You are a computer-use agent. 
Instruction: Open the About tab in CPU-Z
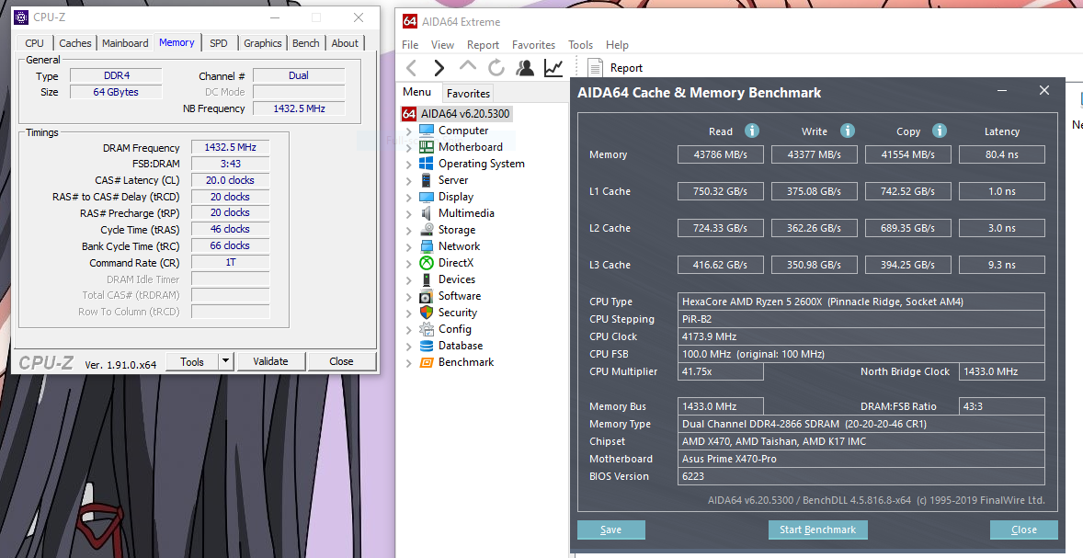345,43
